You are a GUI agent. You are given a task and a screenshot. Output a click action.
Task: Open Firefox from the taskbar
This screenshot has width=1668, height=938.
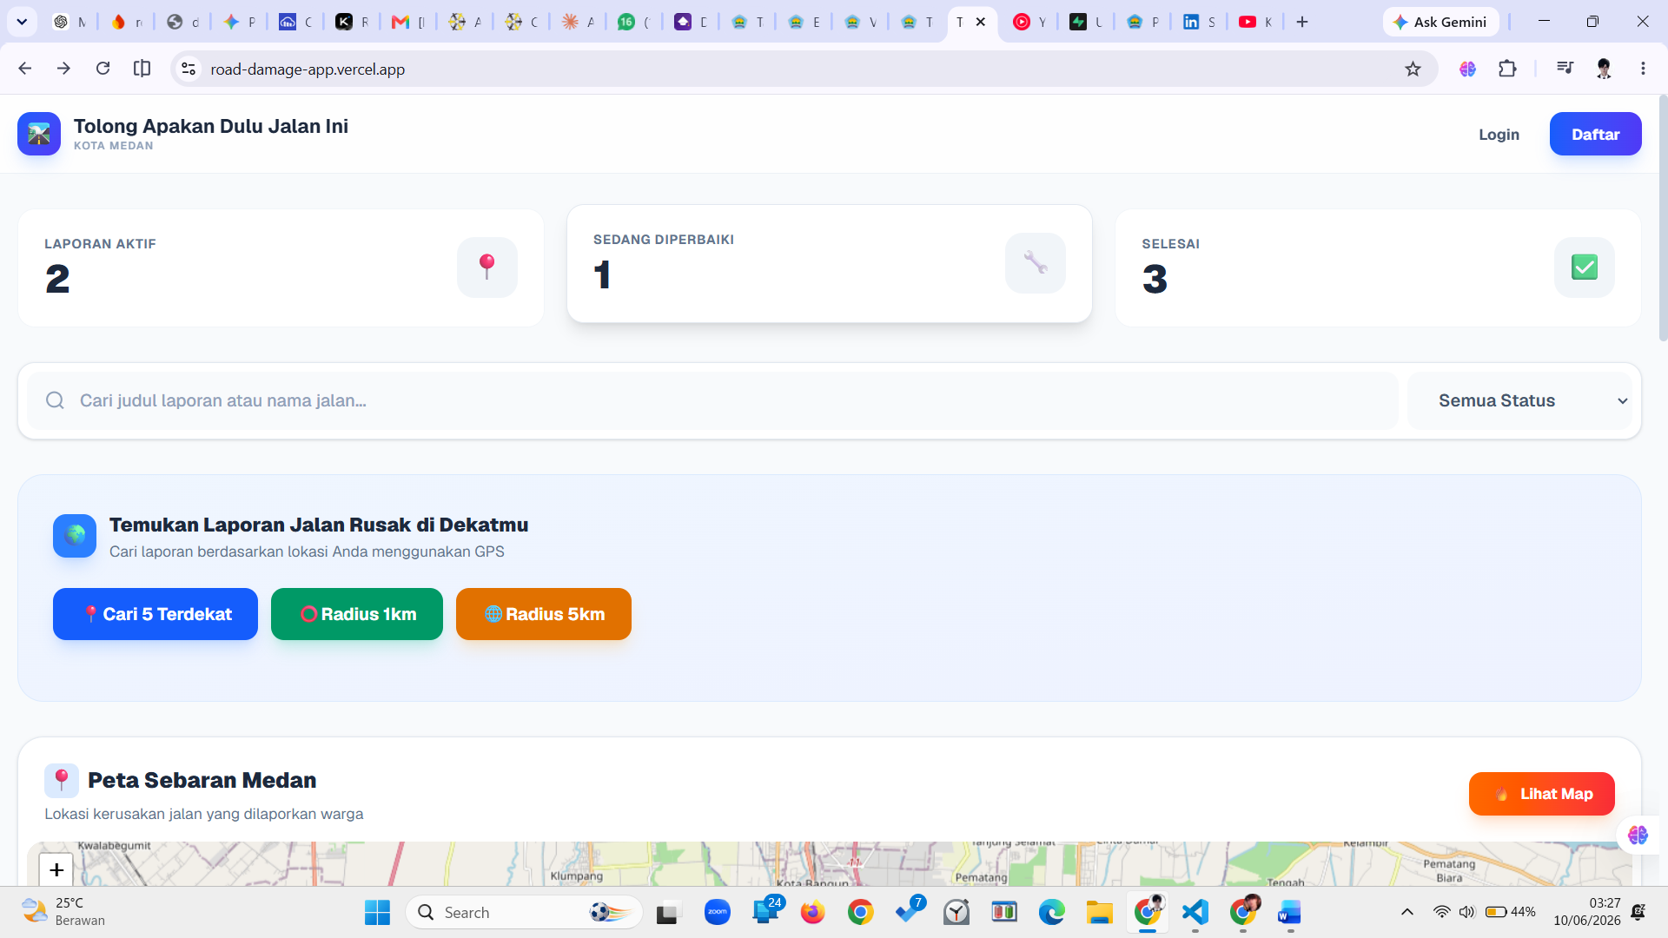(x=813, y=913)
